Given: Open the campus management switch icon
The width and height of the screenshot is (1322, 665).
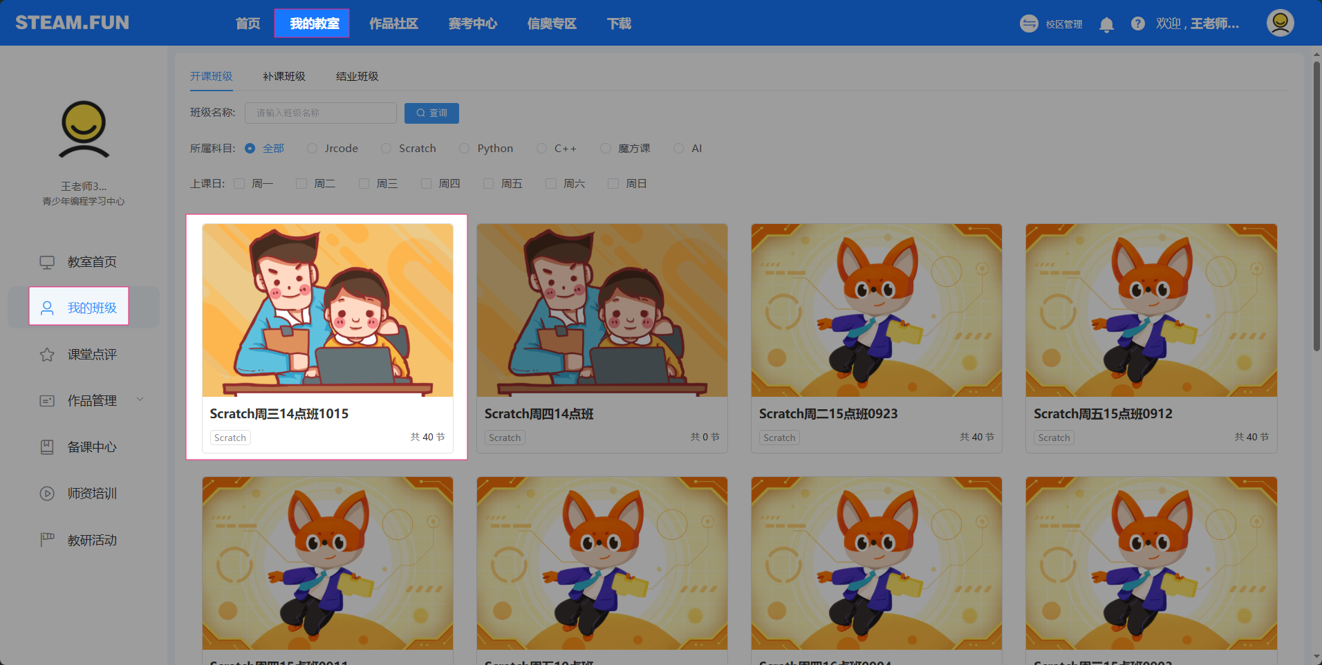Looking at the screenshot, I should click(1029, 24).
